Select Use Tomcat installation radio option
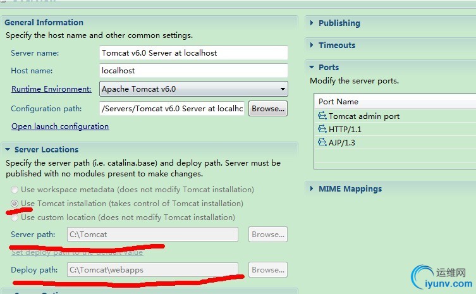The height and width of the screenshot is (294, 476). (15, 204)
